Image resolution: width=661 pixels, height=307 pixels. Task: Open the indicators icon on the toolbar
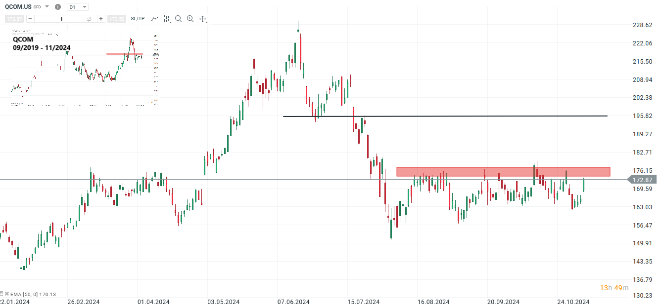166,19
